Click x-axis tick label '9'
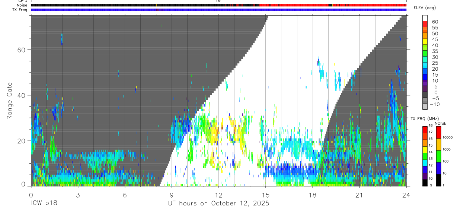Screen dimensions: 457x211 172,195
